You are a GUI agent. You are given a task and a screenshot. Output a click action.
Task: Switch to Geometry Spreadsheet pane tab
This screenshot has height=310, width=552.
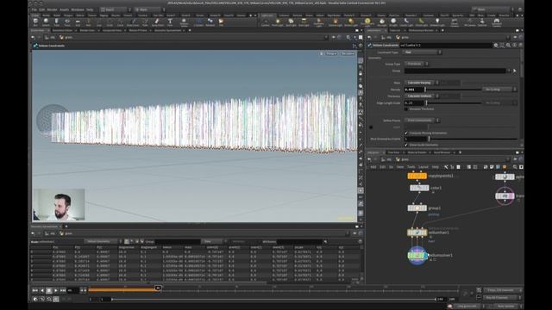pos(167,31)
